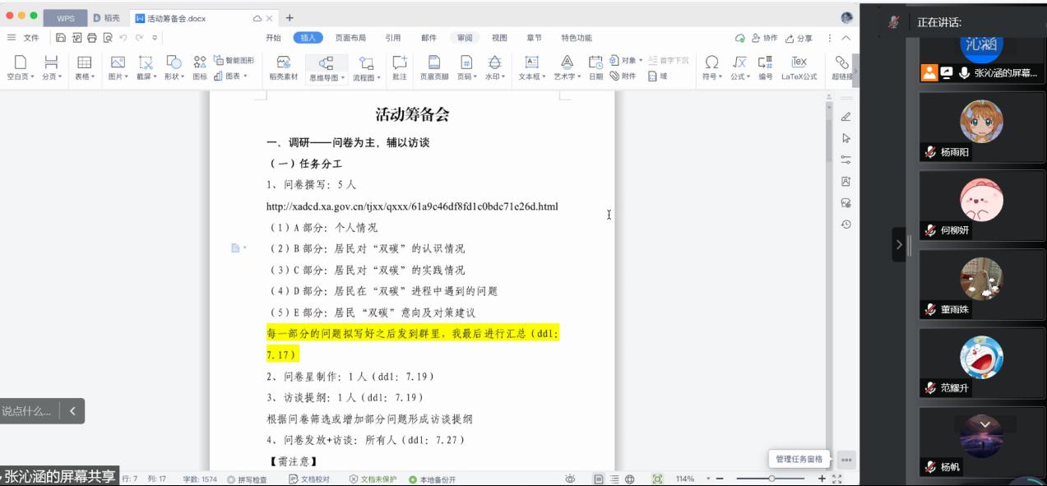
Task: Open the xadcd.xa.gov.cn hyperlink in document
Action: (x=412, y=206)
